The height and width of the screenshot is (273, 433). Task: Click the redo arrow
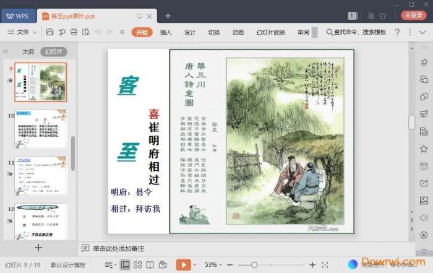pyautogui.click(x=109, y=32)
